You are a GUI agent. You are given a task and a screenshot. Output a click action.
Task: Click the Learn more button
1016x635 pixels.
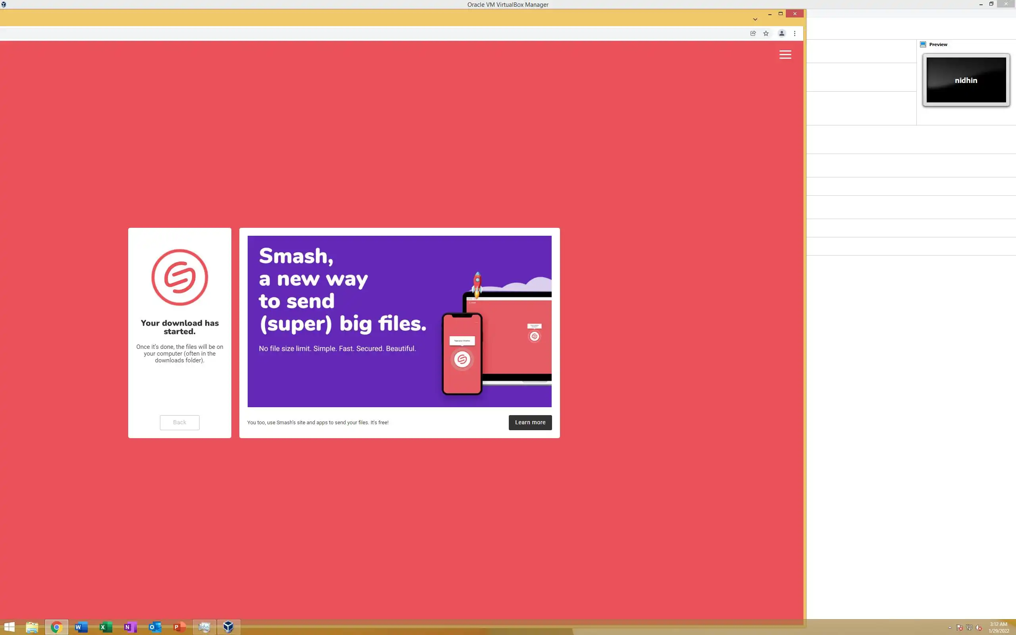tap(530, 423)
